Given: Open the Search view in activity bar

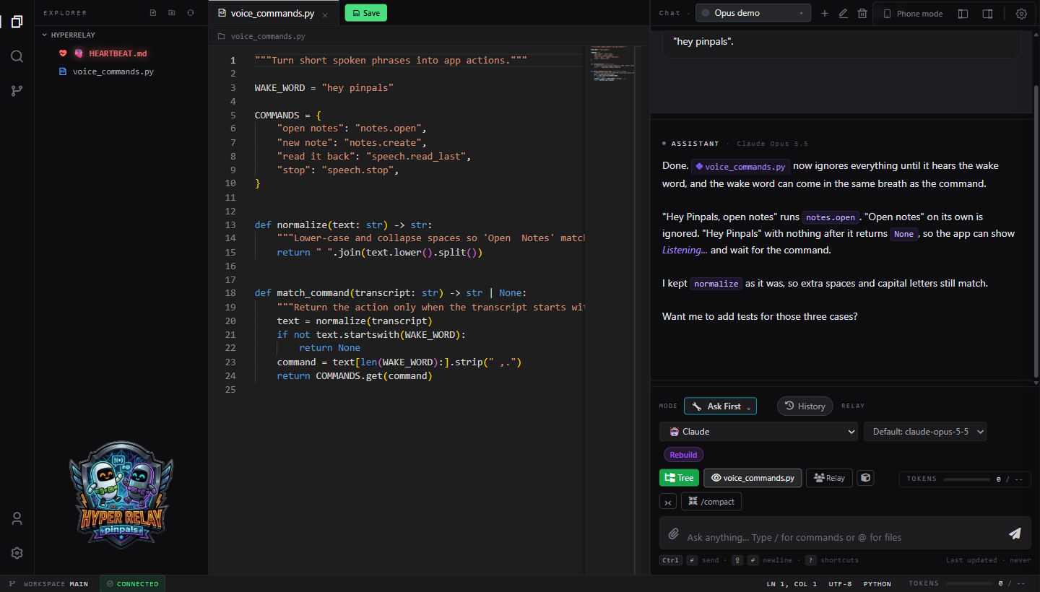Looking at the screenshot, I should point(17,56).
